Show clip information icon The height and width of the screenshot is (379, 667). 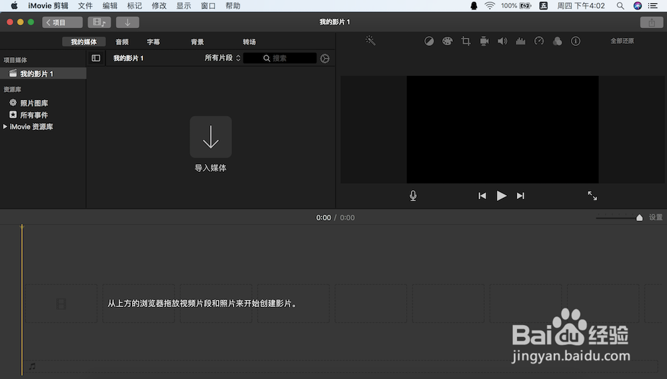tap(576, 41)
